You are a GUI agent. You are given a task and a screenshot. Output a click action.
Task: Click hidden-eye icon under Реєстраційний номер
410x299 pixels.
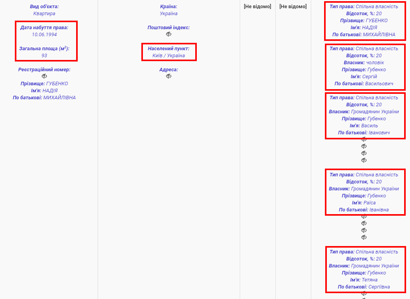click(44, 76)
